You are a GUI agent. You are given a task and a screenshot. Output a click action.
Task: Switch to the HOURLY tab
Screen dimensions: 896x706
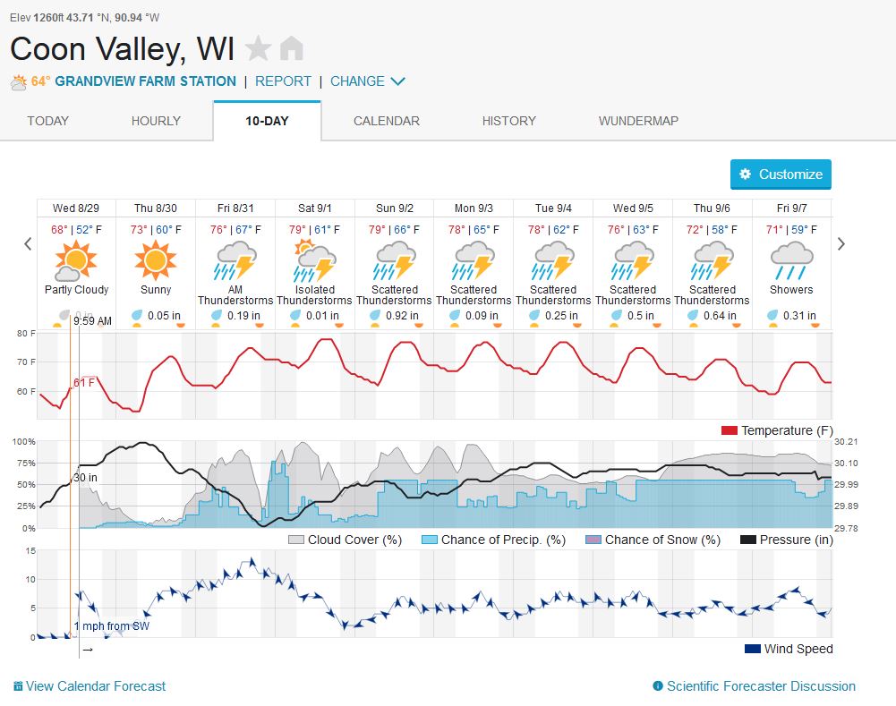156,121
